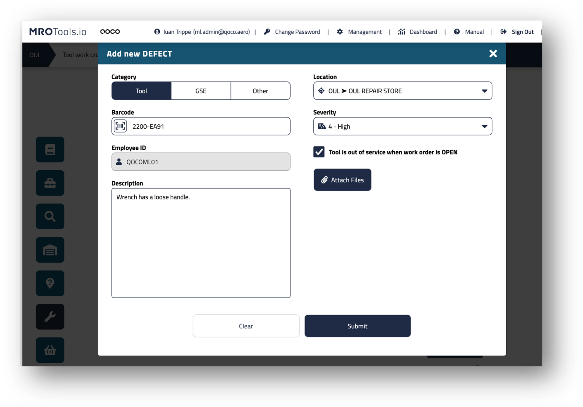Click the barcode scanner icon

click(120, 126)
